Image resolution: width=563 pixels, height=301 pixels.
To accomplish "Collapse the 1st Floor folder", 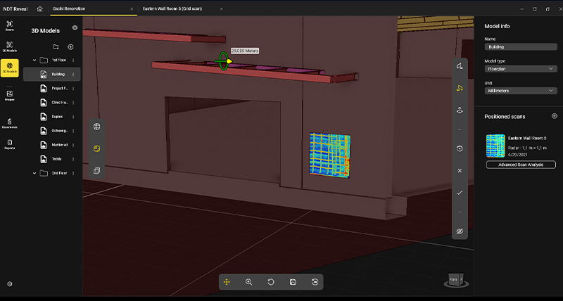I will pos(34,60).
